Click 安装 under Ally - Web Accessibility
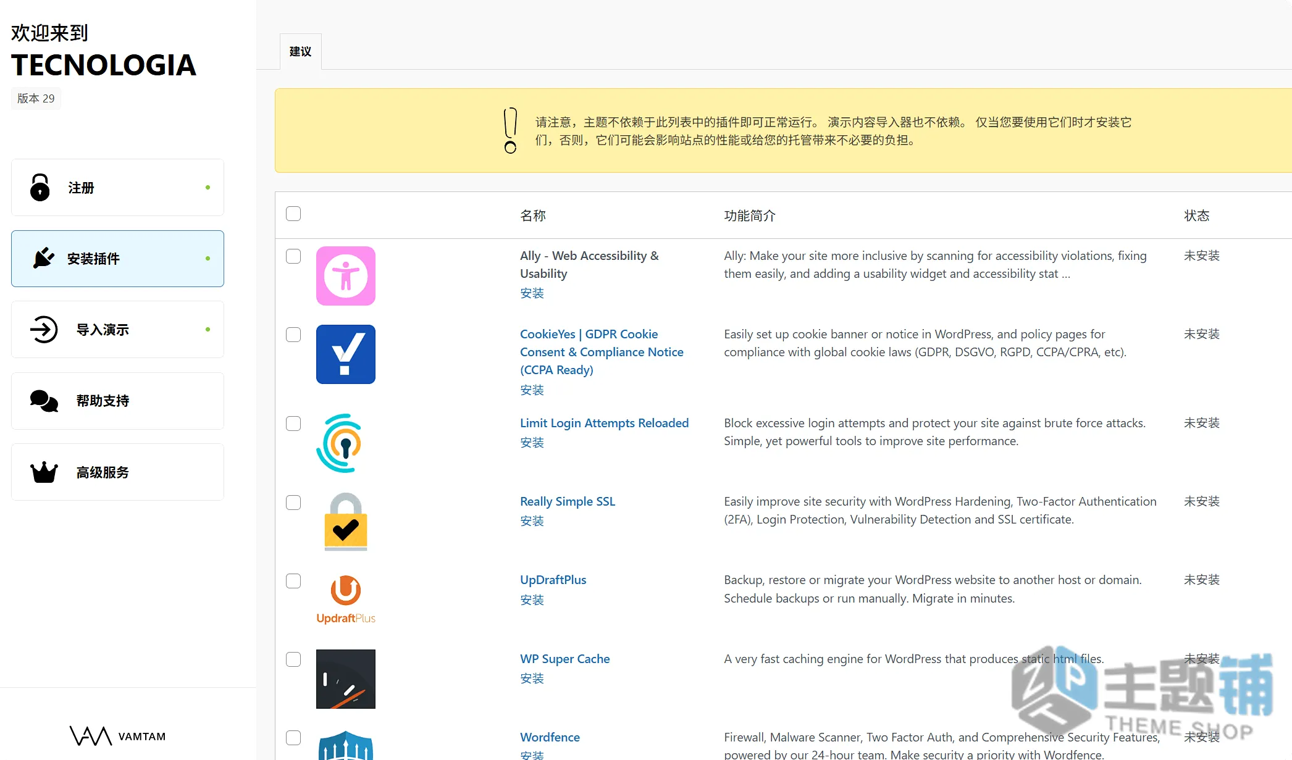The height and width of the screenshot is (760, 1292). tap(532, 293)
